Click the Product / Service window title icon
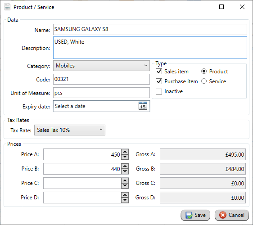Image resolution: width=253 pixels, height=225 pixels. [7, 7]
